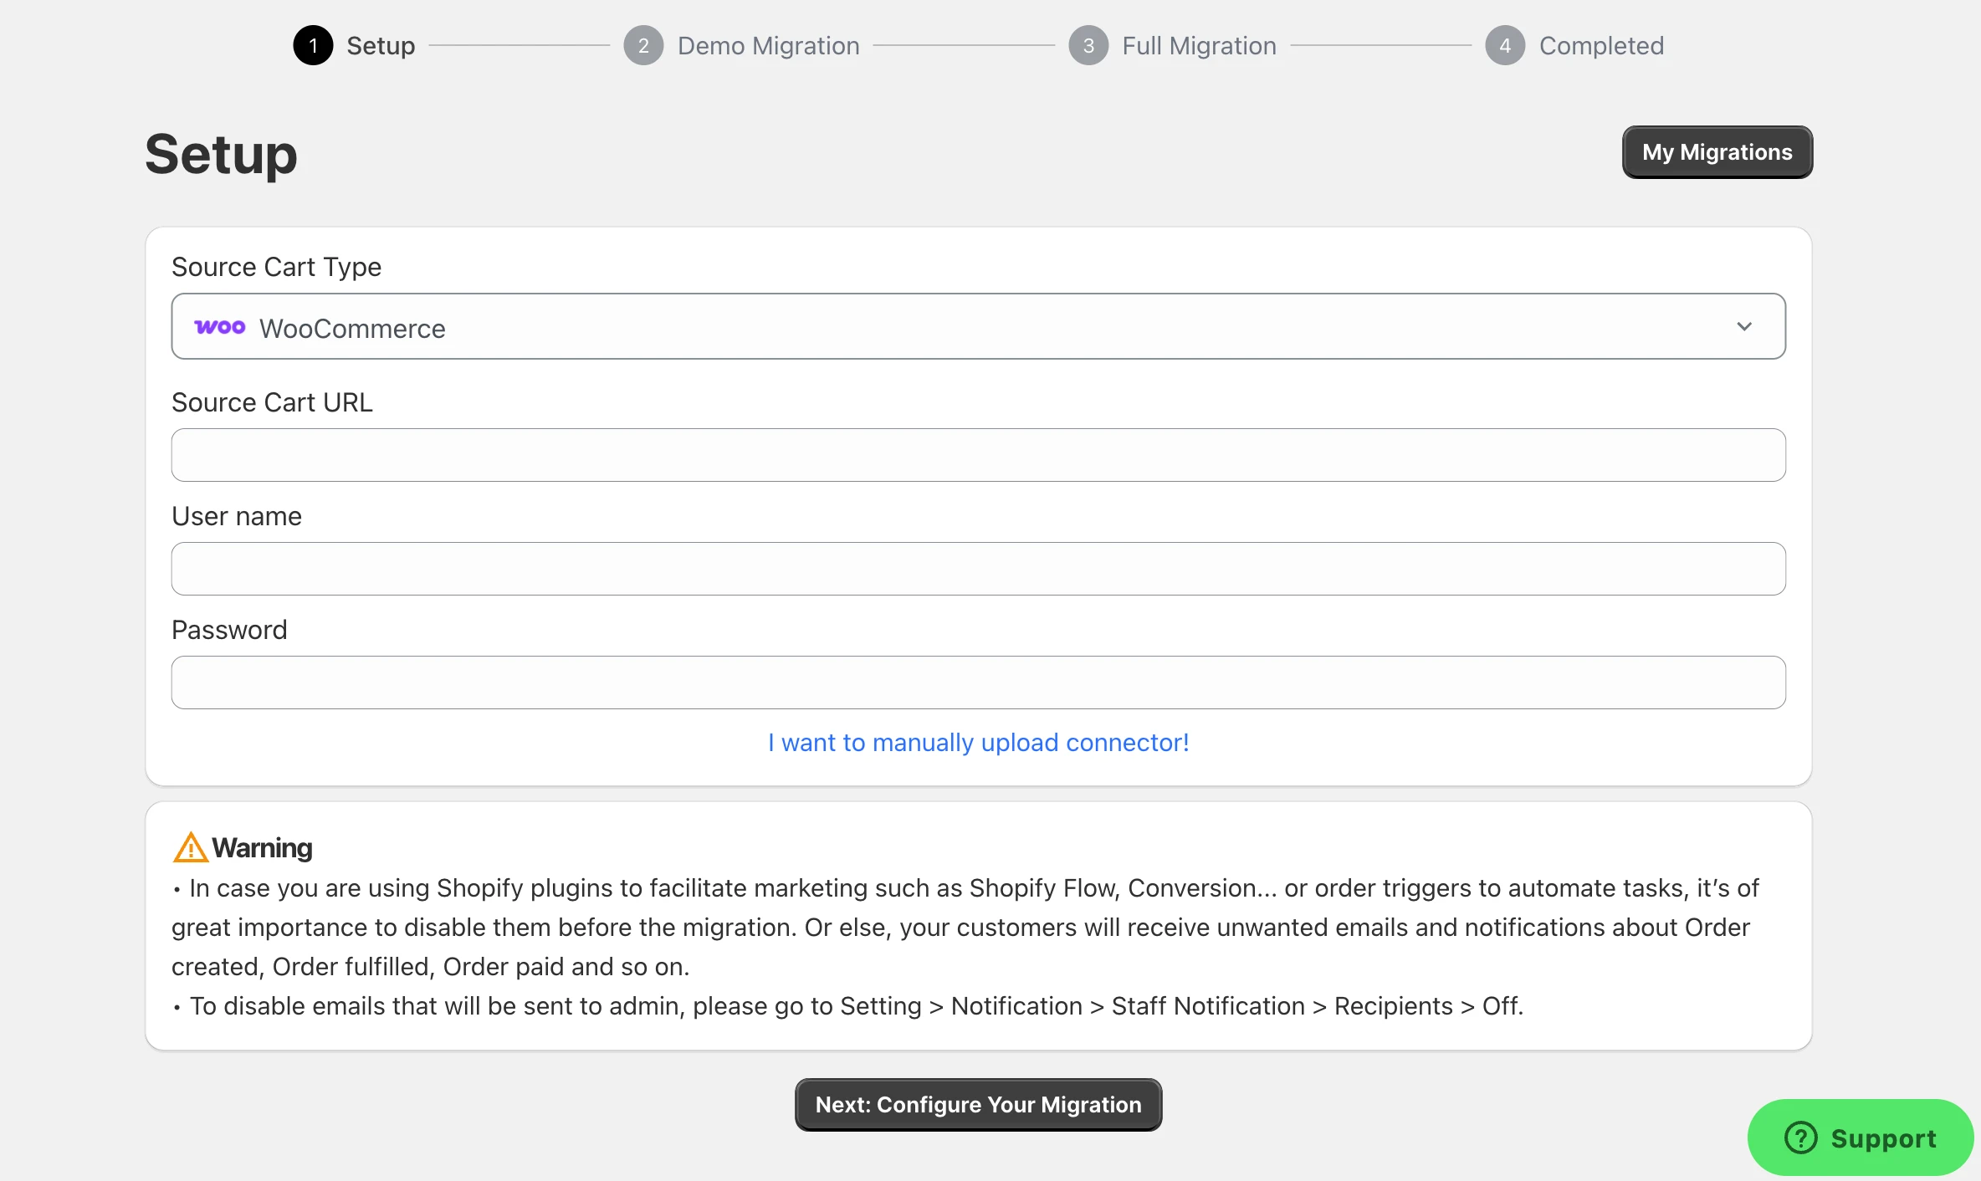Click the orange warning triangle icon
Viewport: 1981px width, 1181px height.
[191, 847]
